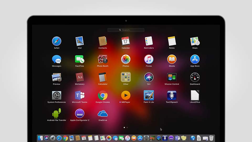
Task: Open the Other apps folder
Action: [126, 77]
